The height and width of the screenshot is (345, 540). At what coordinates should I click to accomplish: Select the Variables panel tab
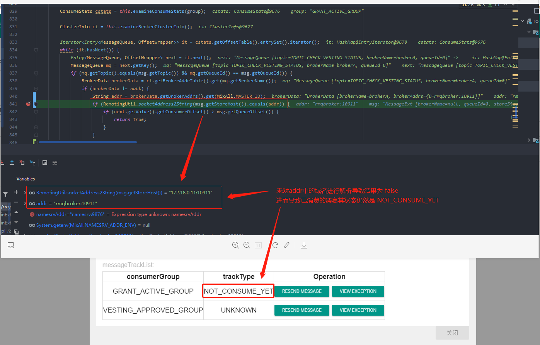click(x=26, y=178)
